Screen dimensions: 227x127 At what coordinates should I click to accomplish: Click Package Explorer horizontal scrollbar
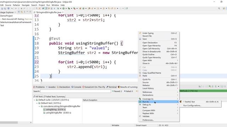pos(9,122)
